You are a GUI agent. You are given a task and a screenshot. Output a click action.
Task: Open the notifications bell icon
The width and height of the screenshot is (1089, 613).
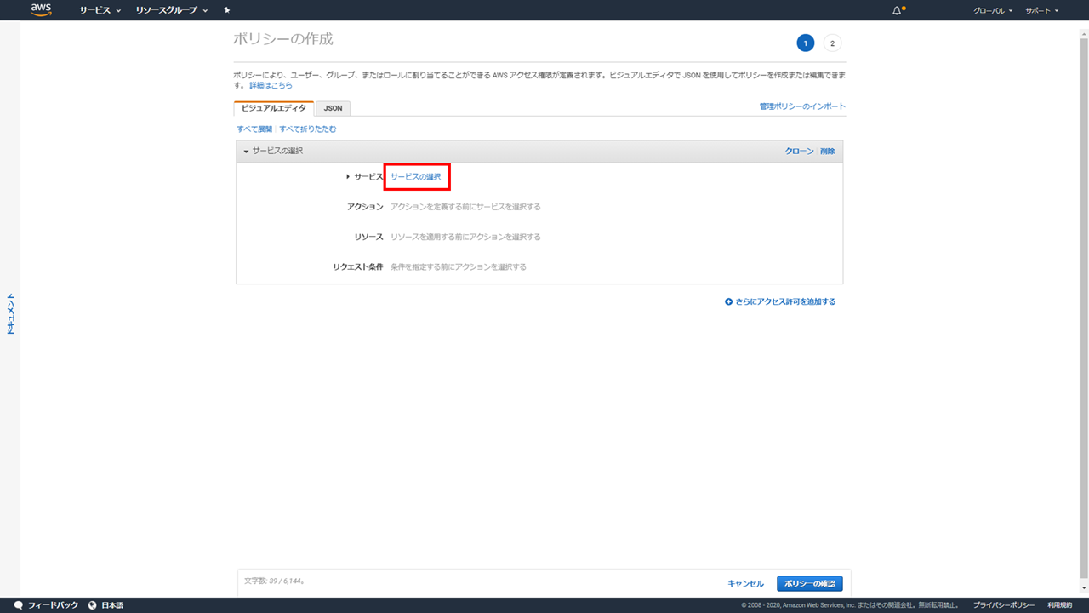[897, 10]
